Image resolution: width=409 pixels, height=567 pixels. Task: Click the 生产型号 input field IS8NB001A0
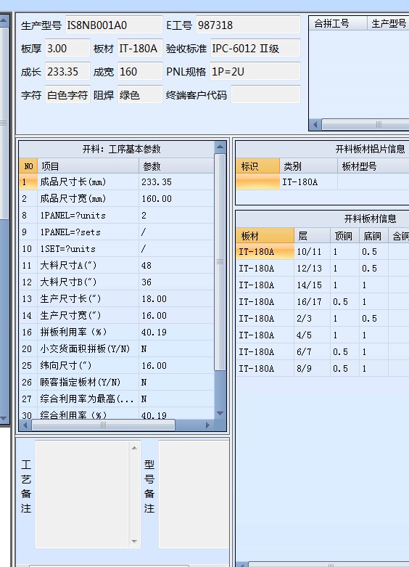(113, 25)
